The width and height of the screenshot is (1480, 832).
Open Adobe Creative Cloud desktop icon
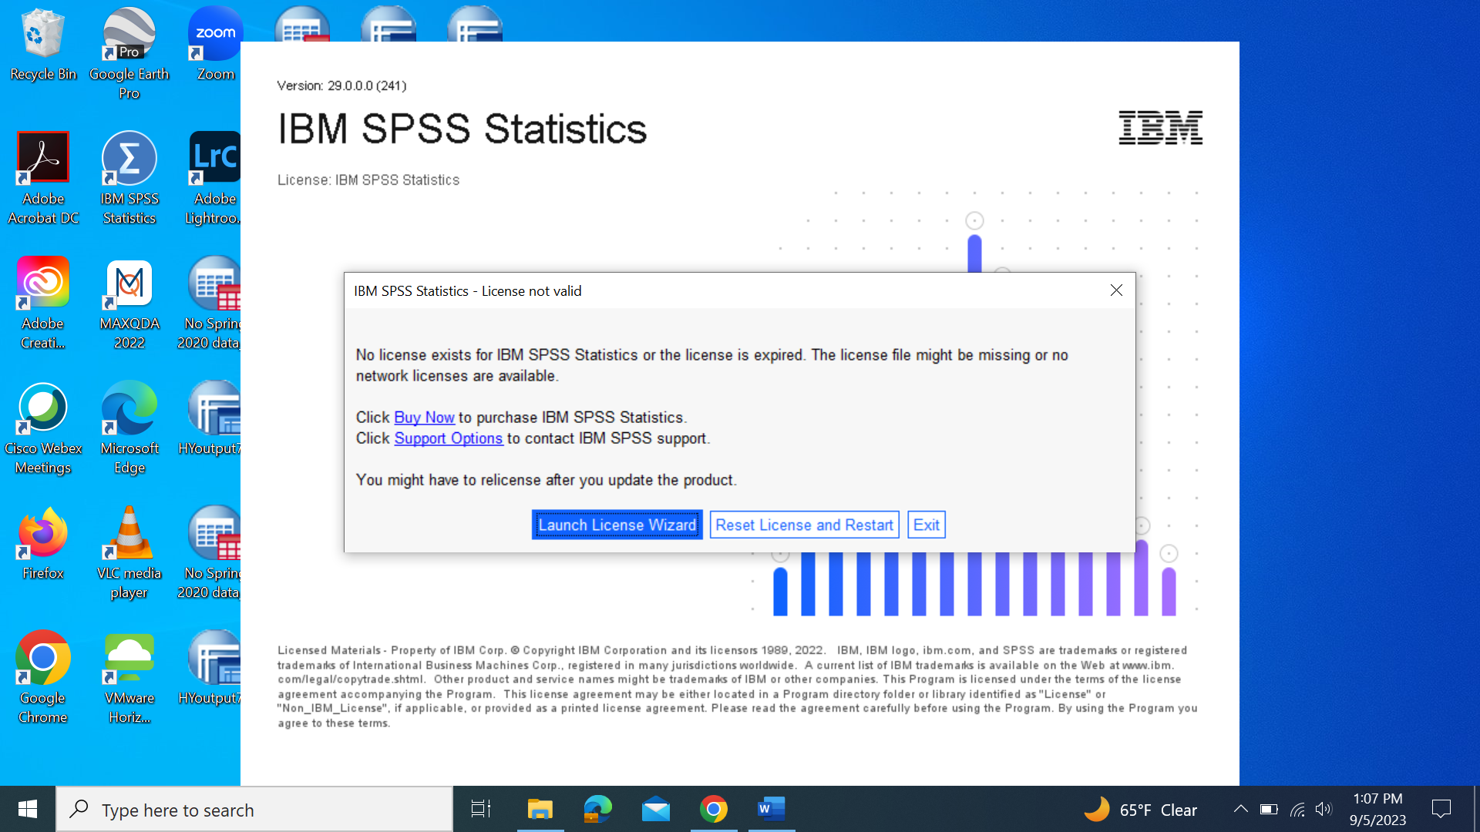point(43,304)
